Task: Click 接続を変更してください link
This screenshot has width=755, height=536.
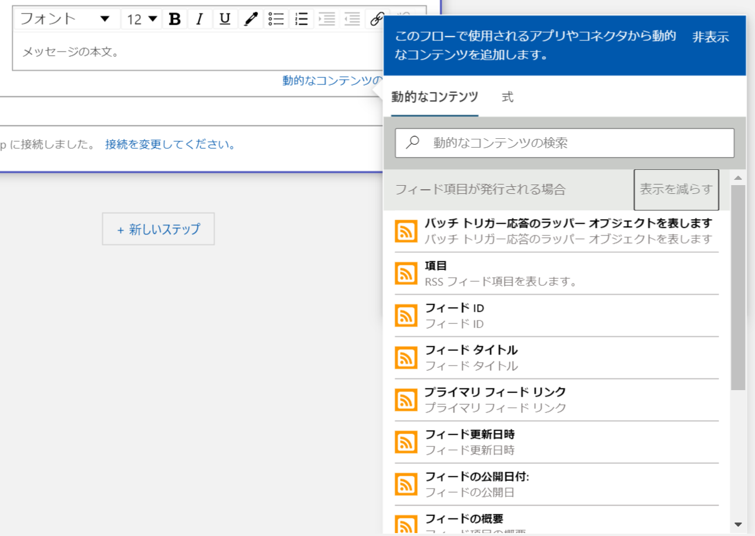Action: tap(170, 144)
